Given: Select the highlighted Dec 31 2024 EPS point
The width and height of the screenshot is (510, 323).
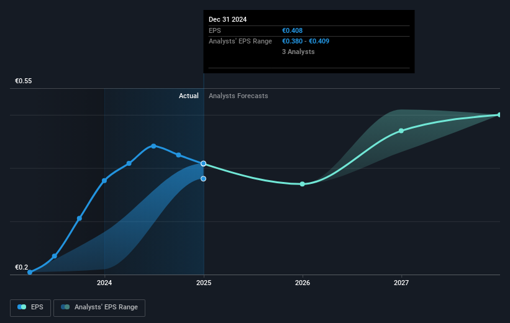Looking at the screenshot, I should coord(203,163).
